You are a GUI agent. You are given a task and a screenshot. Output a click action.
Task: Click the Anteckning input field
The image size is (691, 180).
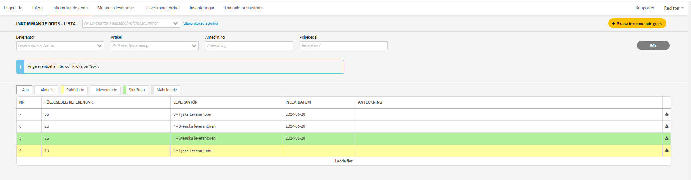pyautogui.click(x=249, y=46)
